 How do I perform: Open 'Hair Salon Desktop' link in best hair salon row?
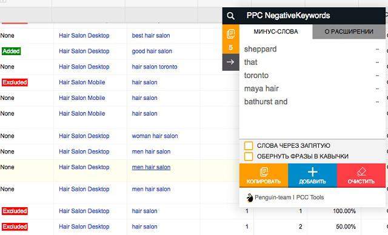click(84, 36)
